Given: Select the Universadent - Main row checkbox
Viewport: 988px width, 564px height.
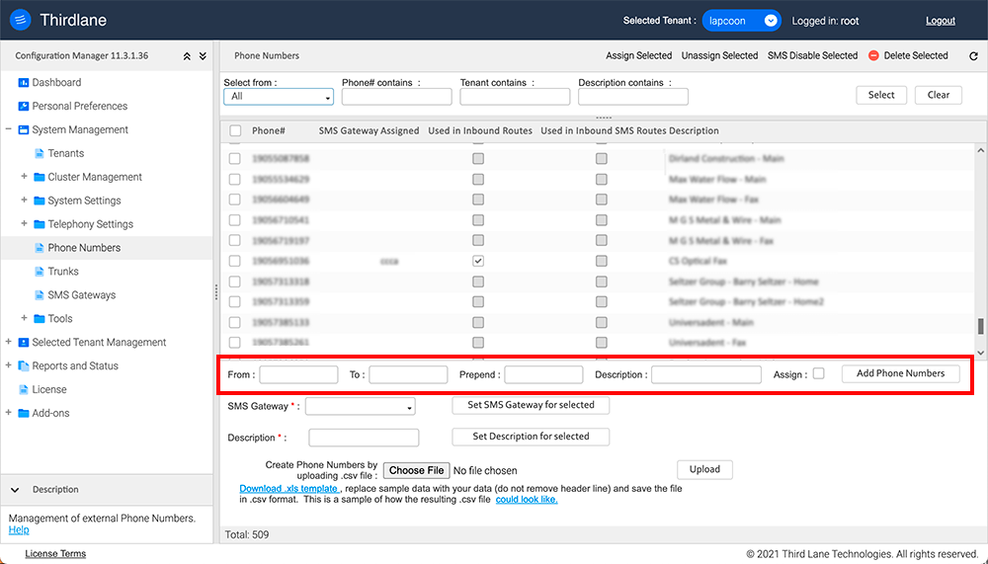Looking at the screenshot, I should tap(234, 323).
